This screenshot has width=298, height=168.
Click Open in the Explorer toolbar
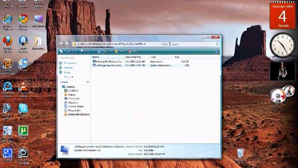103,51
